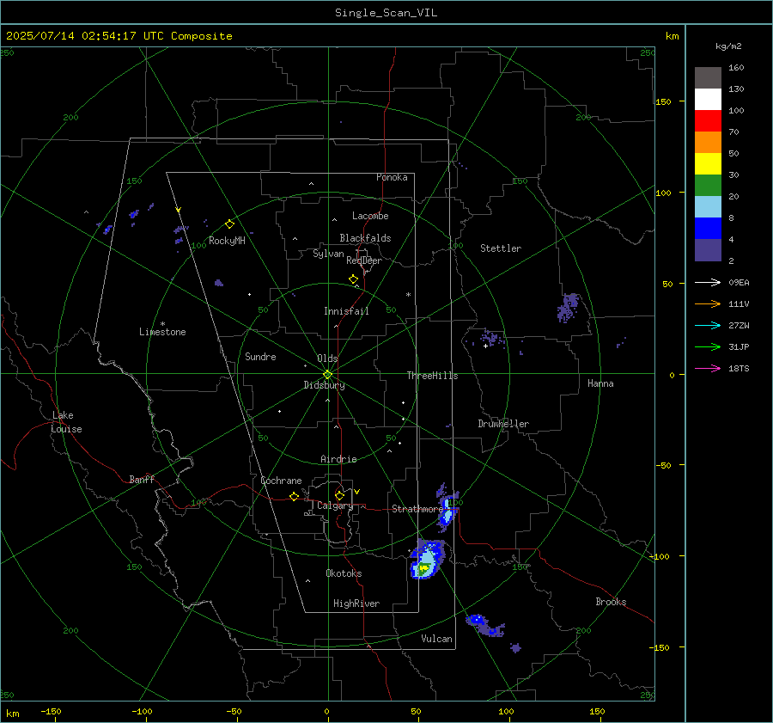
Task: Click the blue storm echo east of Vulcan
Action: pos(485,625)
